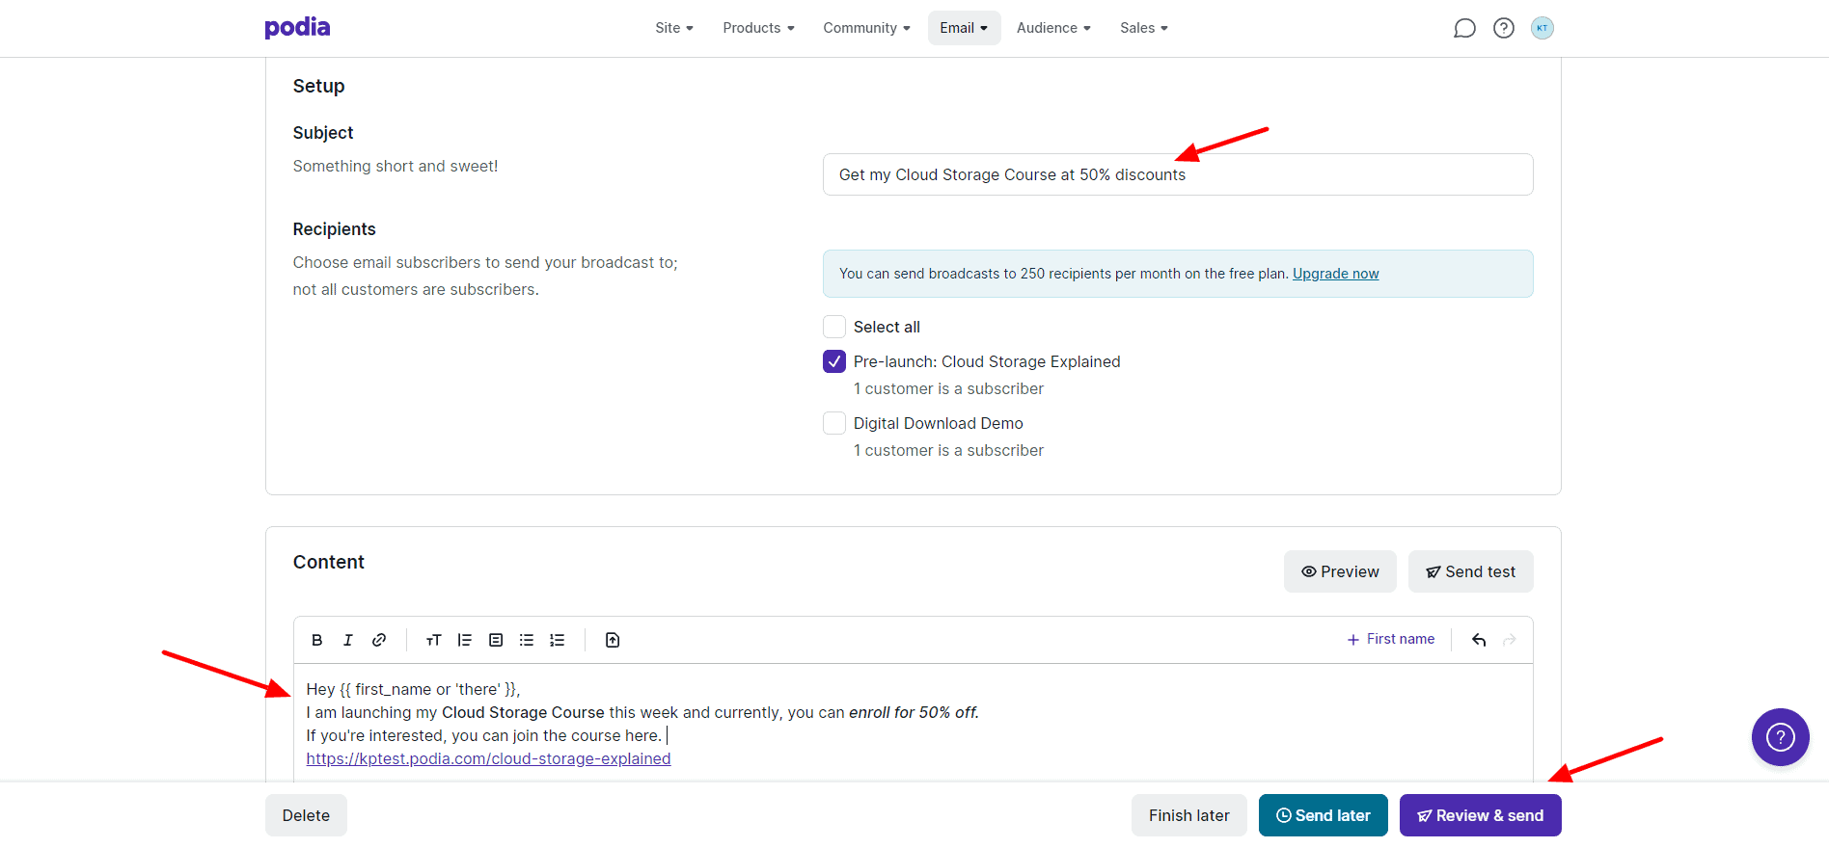Check the Select all checkbox

coord(834,327)
